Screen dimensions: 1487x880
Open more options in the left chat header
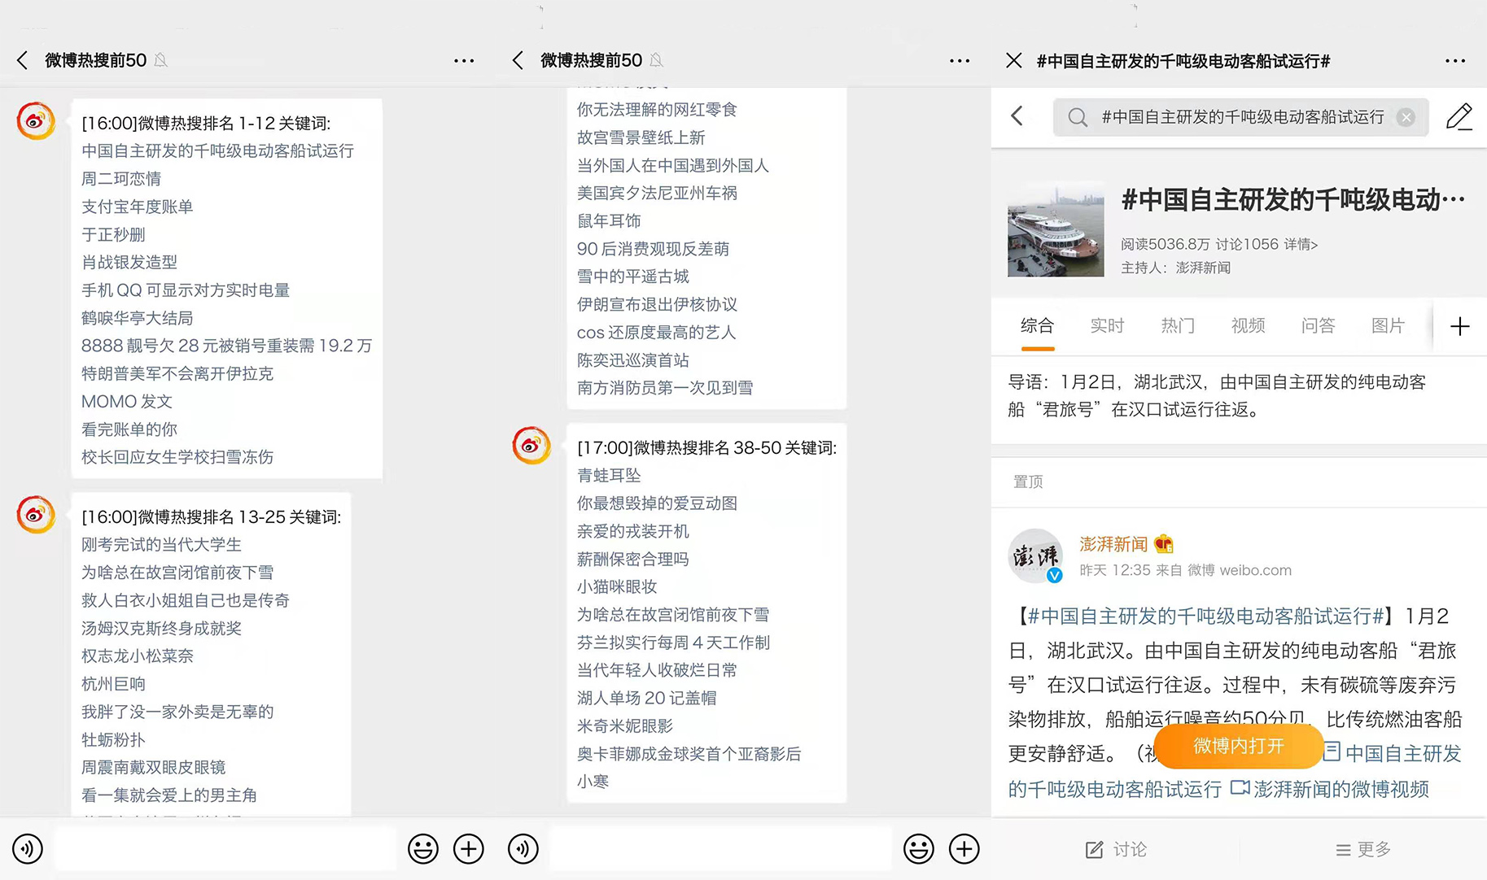tap(464, 61)
